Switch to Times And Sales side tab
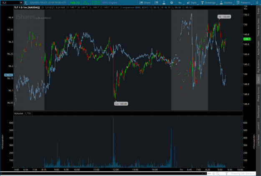261x176 pixels. [258, 27]
